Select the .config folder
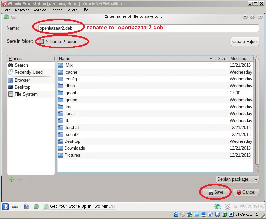The image size is (266, 219). click(155, 79)
